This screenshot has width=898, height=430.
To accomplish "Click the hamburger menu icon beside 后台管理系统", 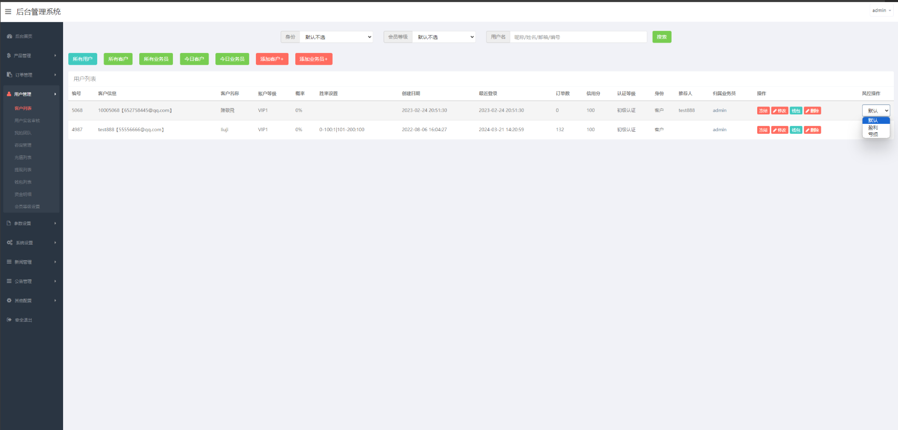I will point(8,12).
